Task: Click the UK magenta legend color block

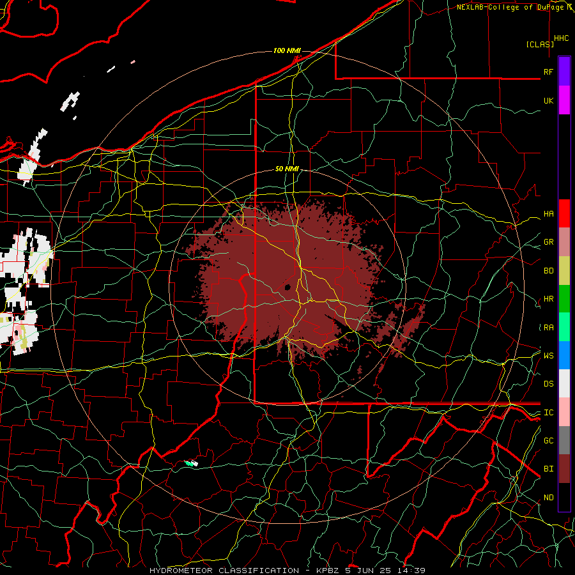Action: [x=564, y=100]
